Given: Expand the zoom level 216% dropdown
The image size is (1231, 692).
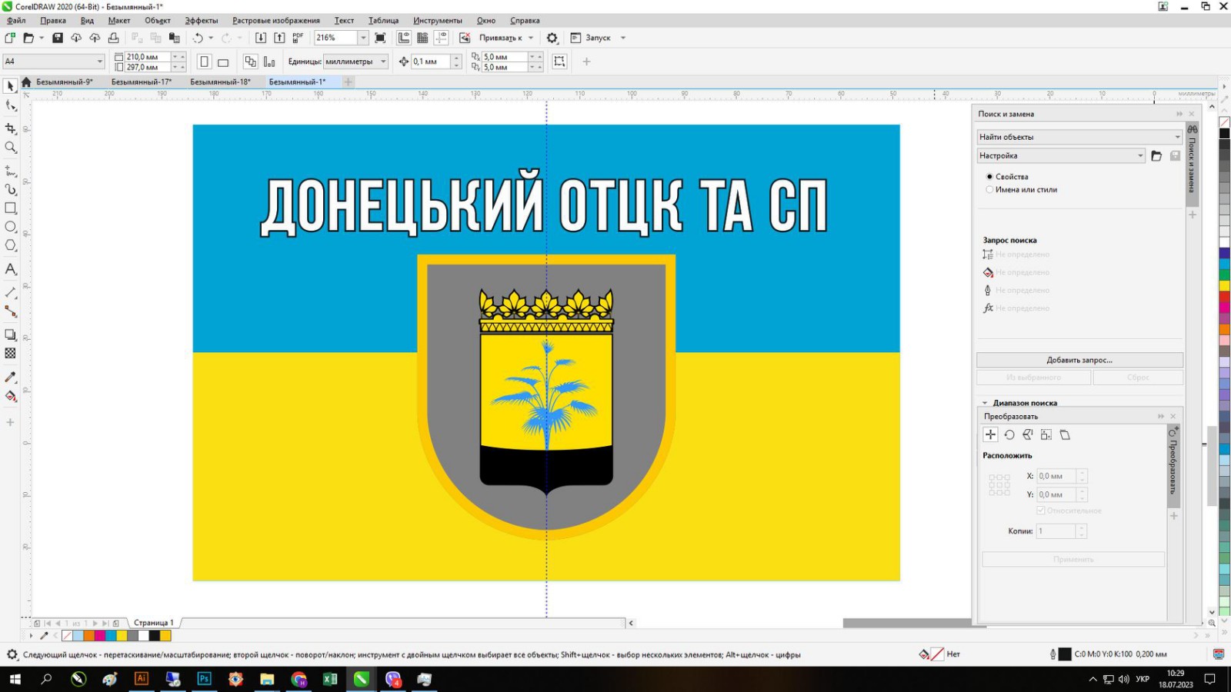Looking at the screenshot, I should (x=363, y=38).
